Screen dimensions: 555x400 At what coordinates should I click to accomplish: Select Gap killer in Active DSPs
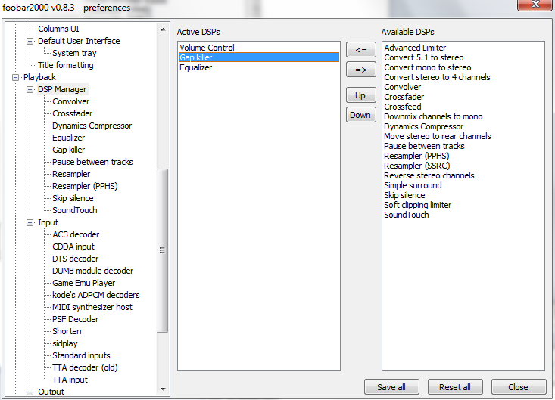coord(259,57)
